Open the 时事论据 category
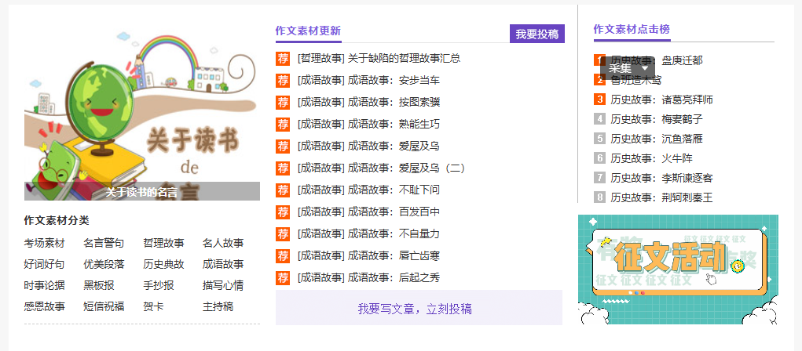 [45, 286]
